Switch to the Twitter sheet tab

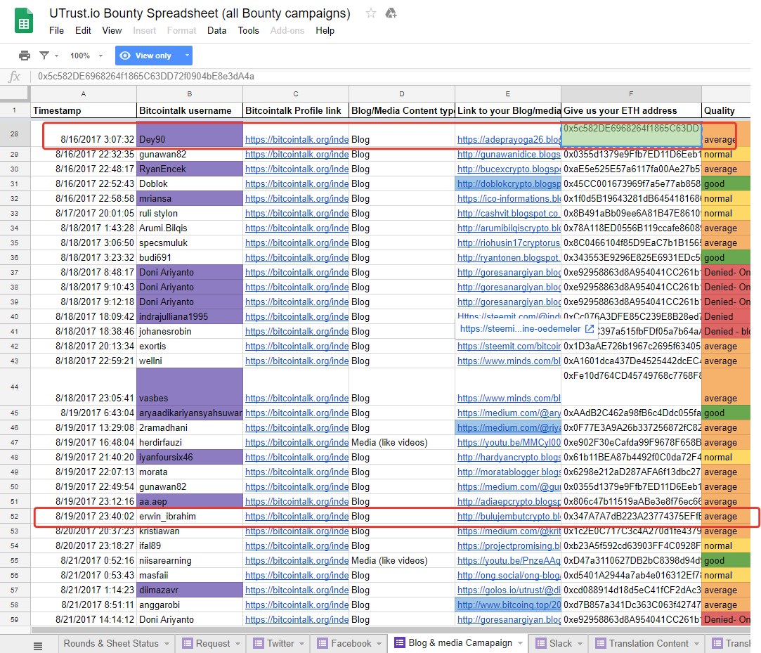(x=280, y=643)
